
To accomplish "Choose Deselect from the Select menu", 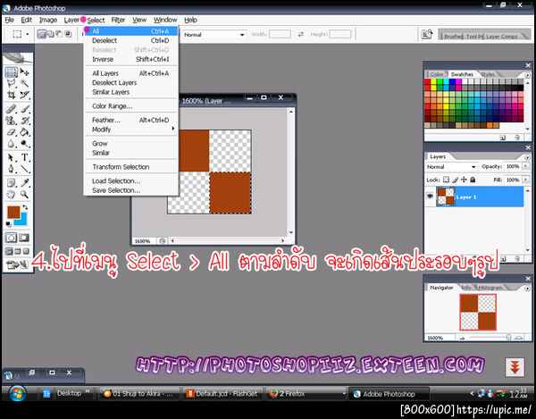I will 131,41.
